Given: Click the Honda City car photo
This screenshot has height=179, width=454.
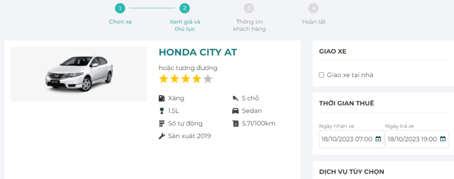Looking at the screenshot, I should (78, 74).
